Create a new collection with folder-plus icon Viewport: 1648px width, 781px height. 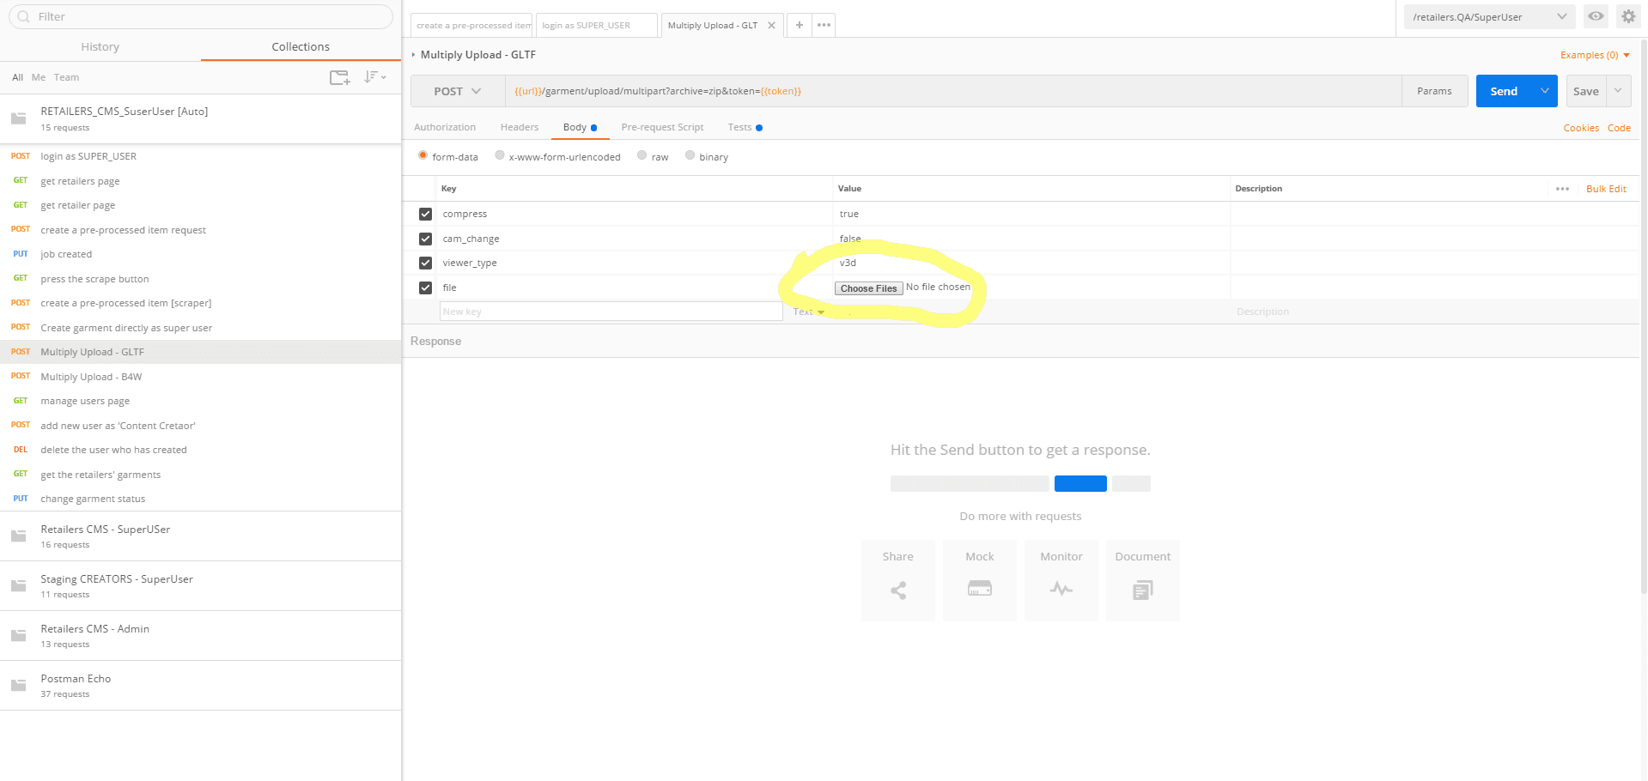pyautogui.click(x=339, y=77)
